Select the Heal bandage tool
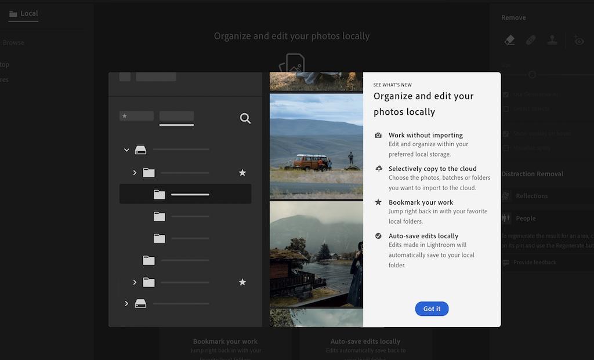 pos(531,40)
